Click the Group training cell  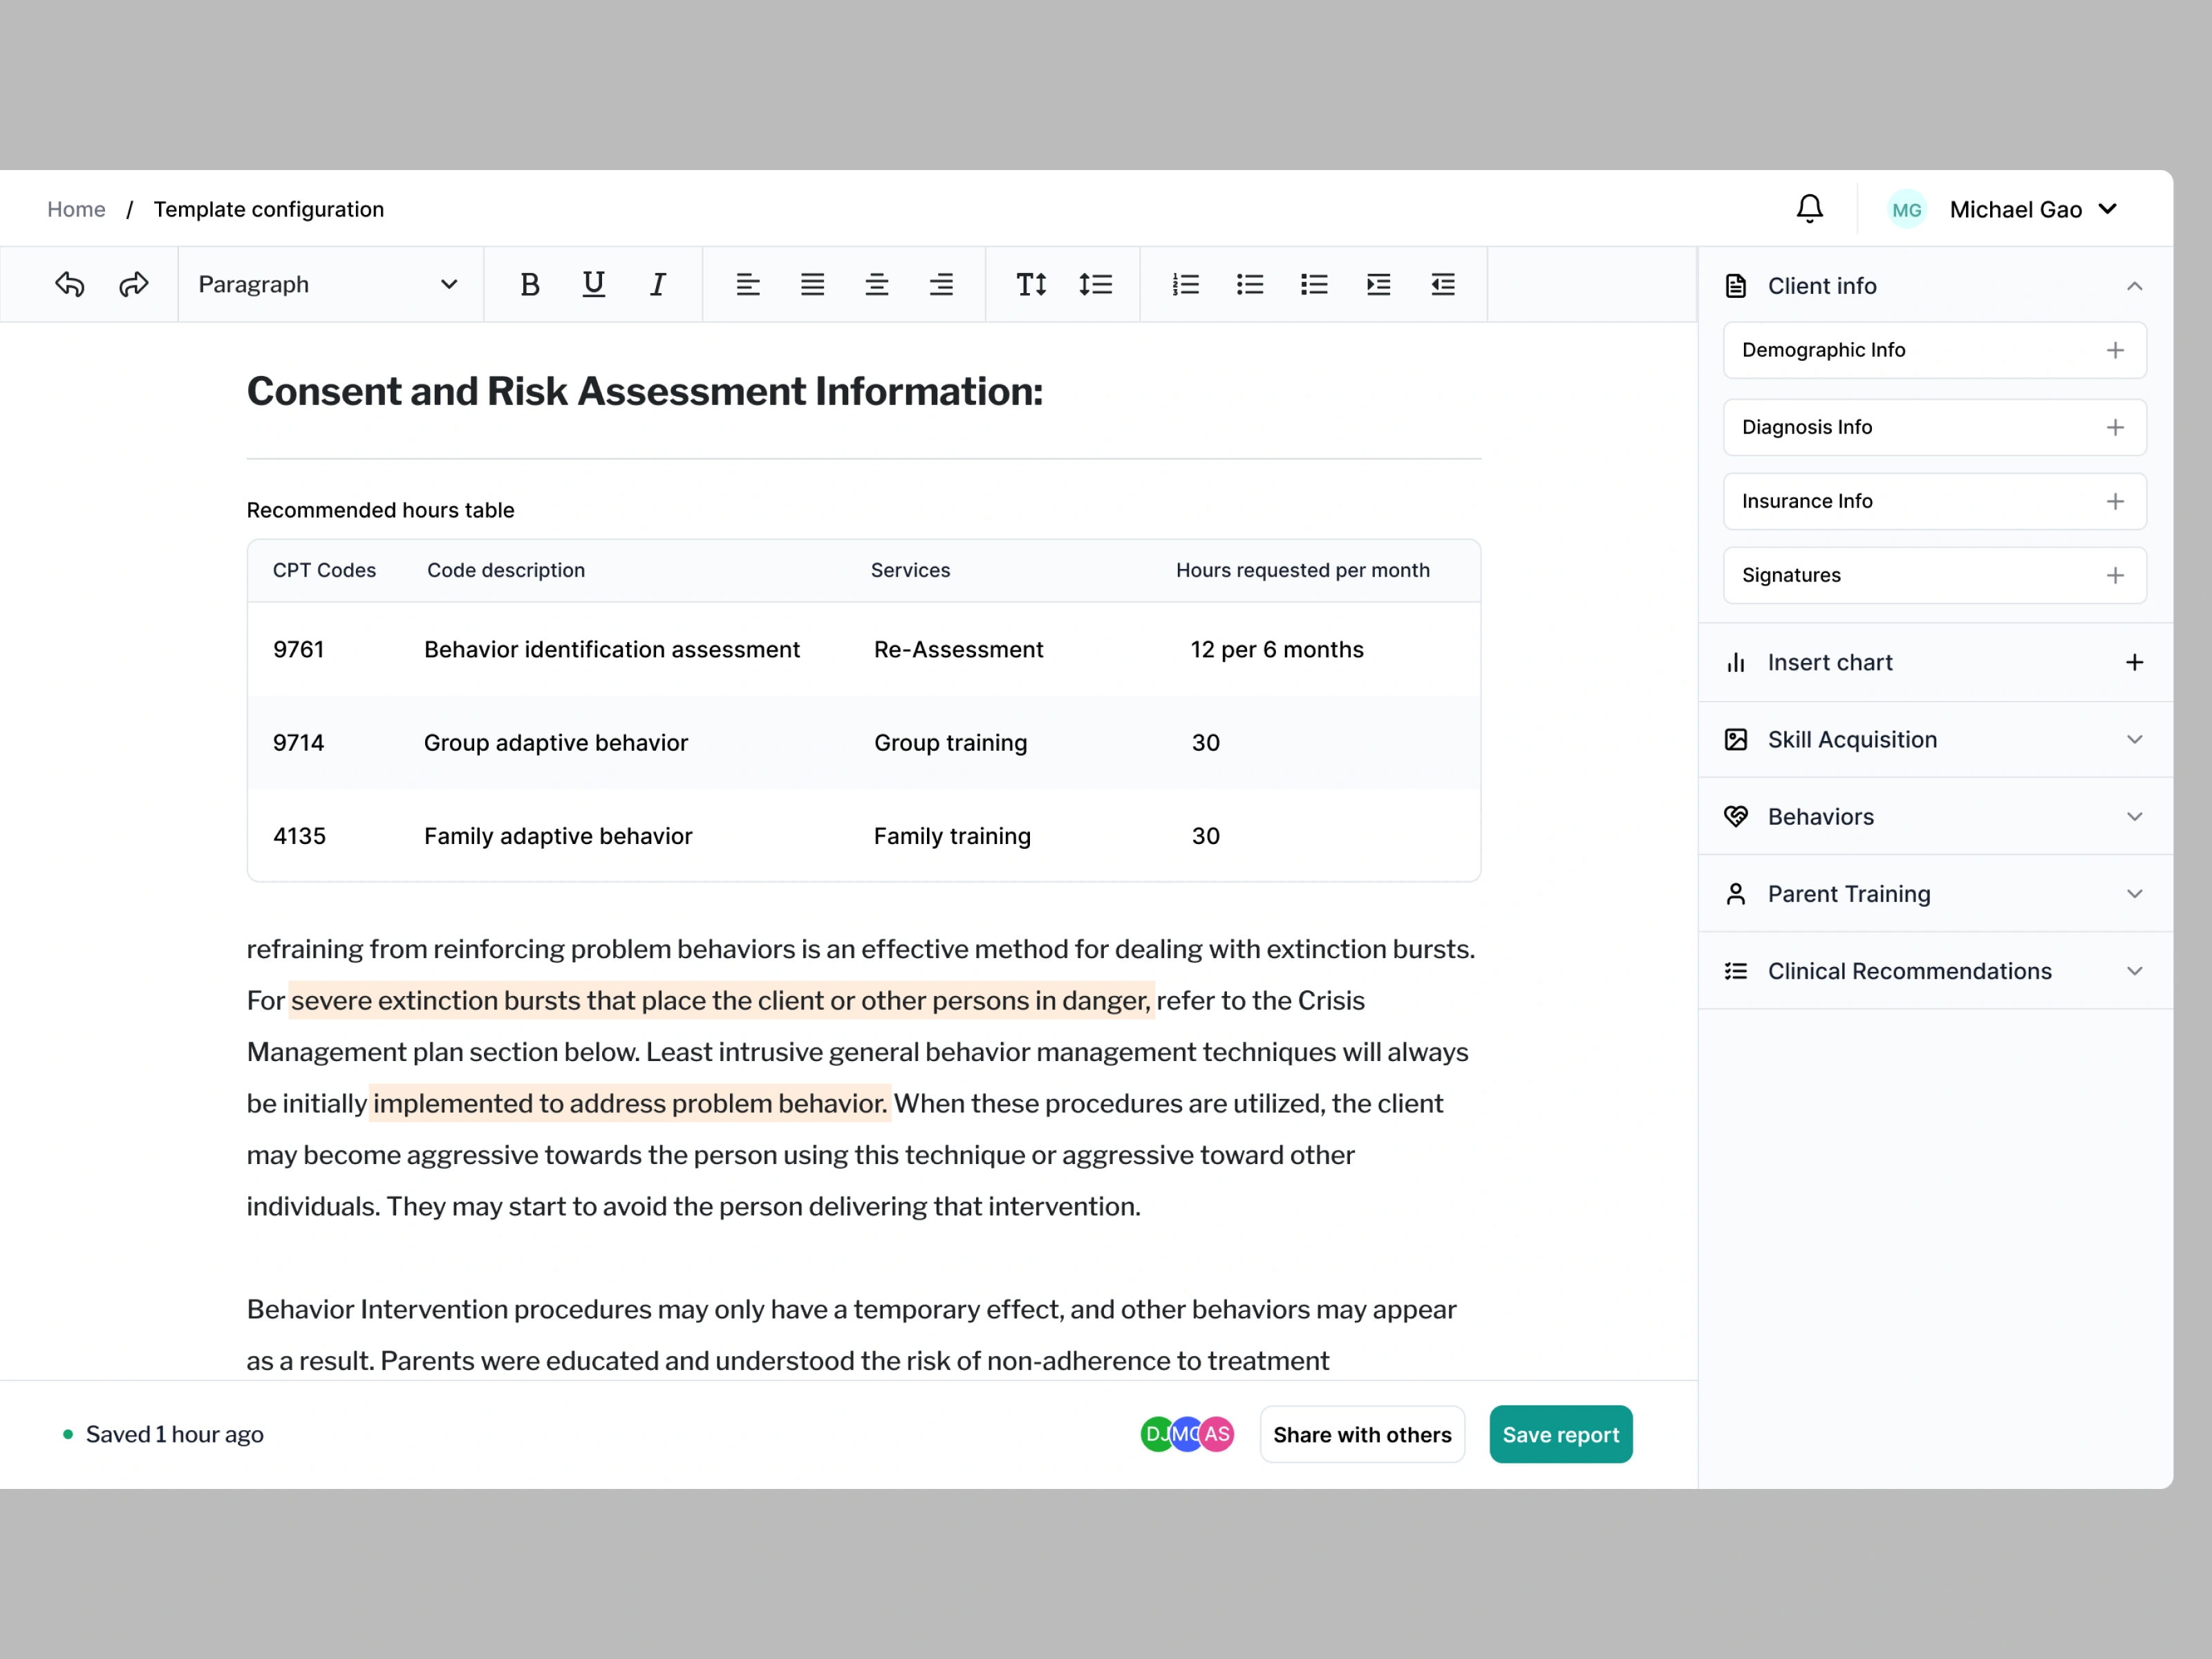click(x=950, y=742)
